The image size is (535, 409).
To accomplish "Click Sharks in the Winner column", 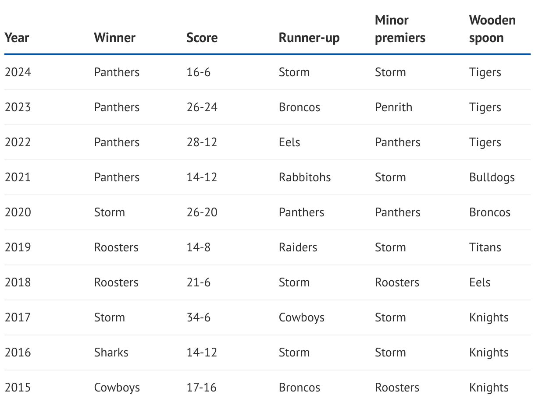I will point(111,353).
